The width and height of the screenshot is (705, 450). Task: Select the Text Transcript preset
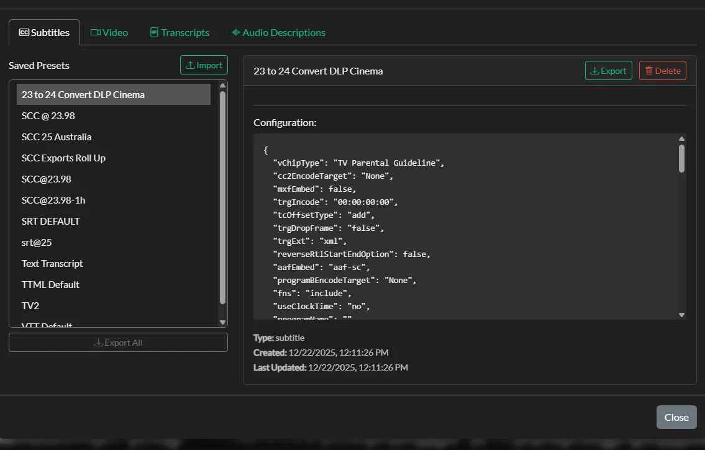point(113,264)
